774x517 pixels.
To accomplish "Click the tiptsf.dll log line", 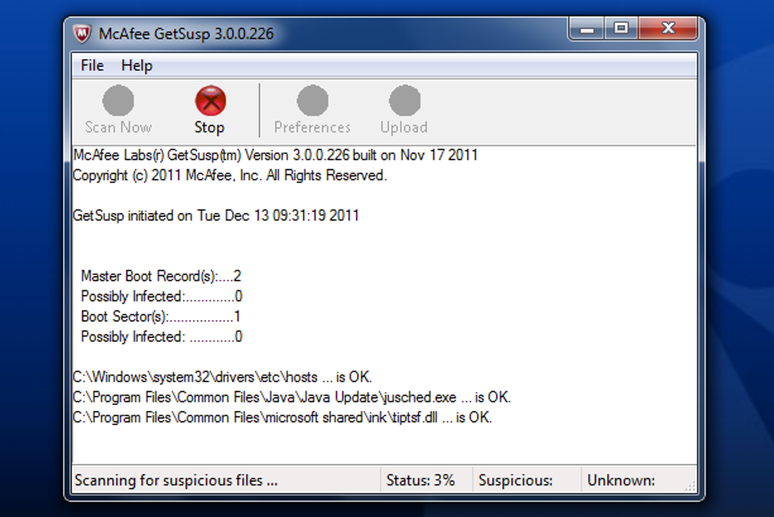I will pos(282,418).
